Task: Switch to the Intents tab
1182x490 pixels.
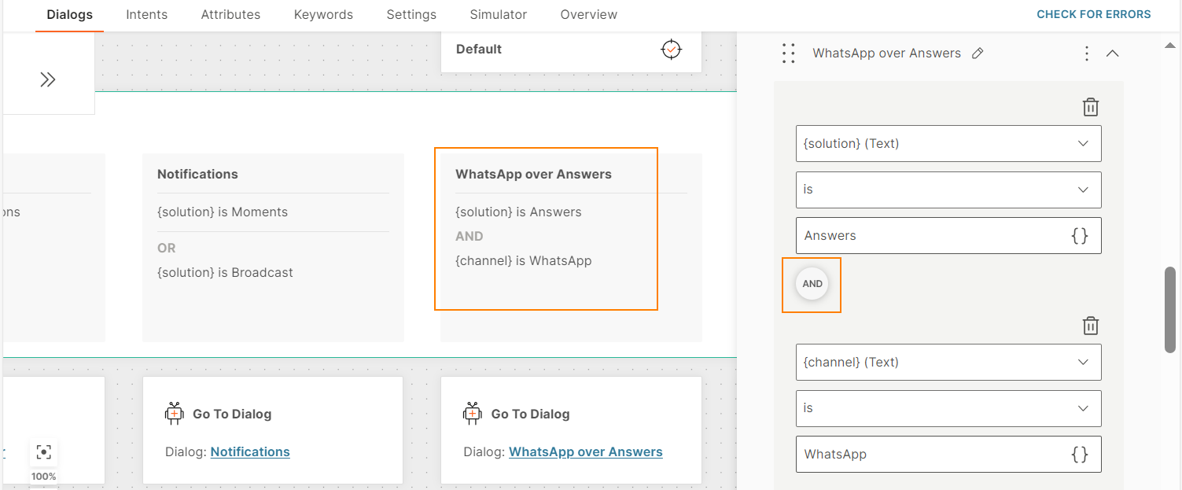Action: 146,15
